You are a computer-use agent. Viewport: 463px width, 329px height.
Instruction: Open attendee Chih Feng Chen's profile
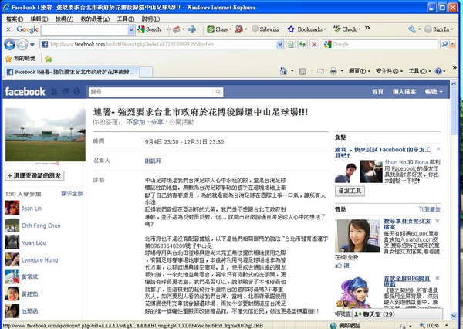pos(41,226)
